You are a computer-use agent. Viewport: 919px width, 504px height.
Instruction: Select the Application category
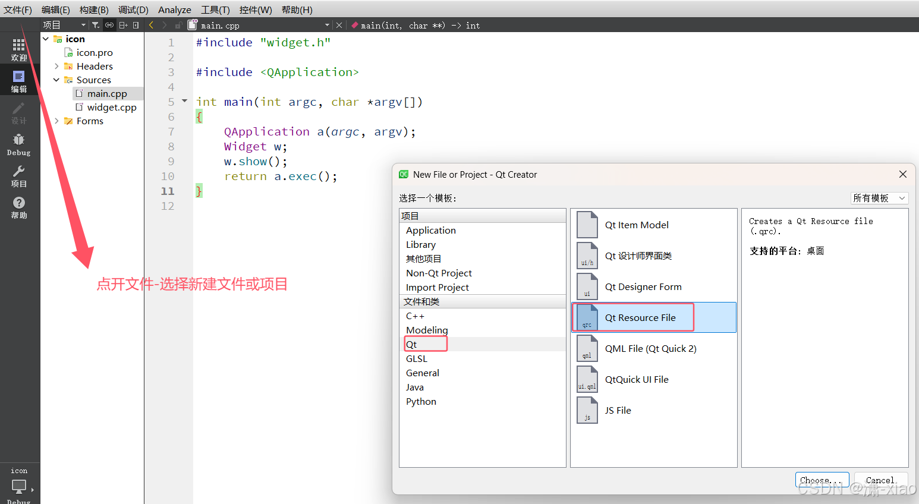(431, 230)
